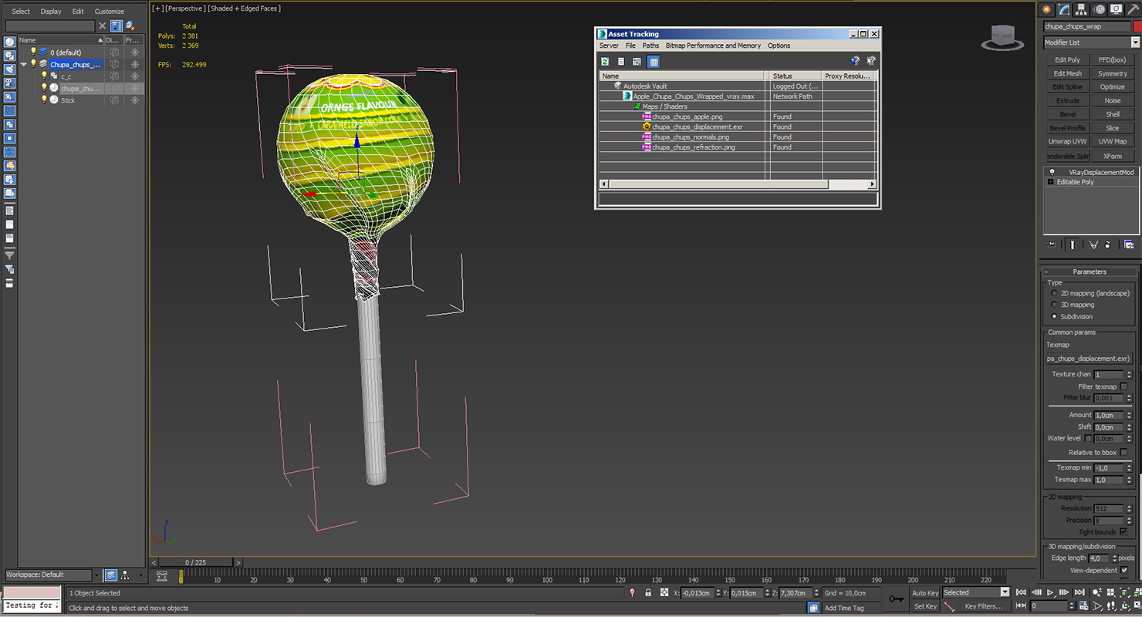The image size is (1142, 617).
Task: Select 3D mapping type
Action: tap(1054, 305)
